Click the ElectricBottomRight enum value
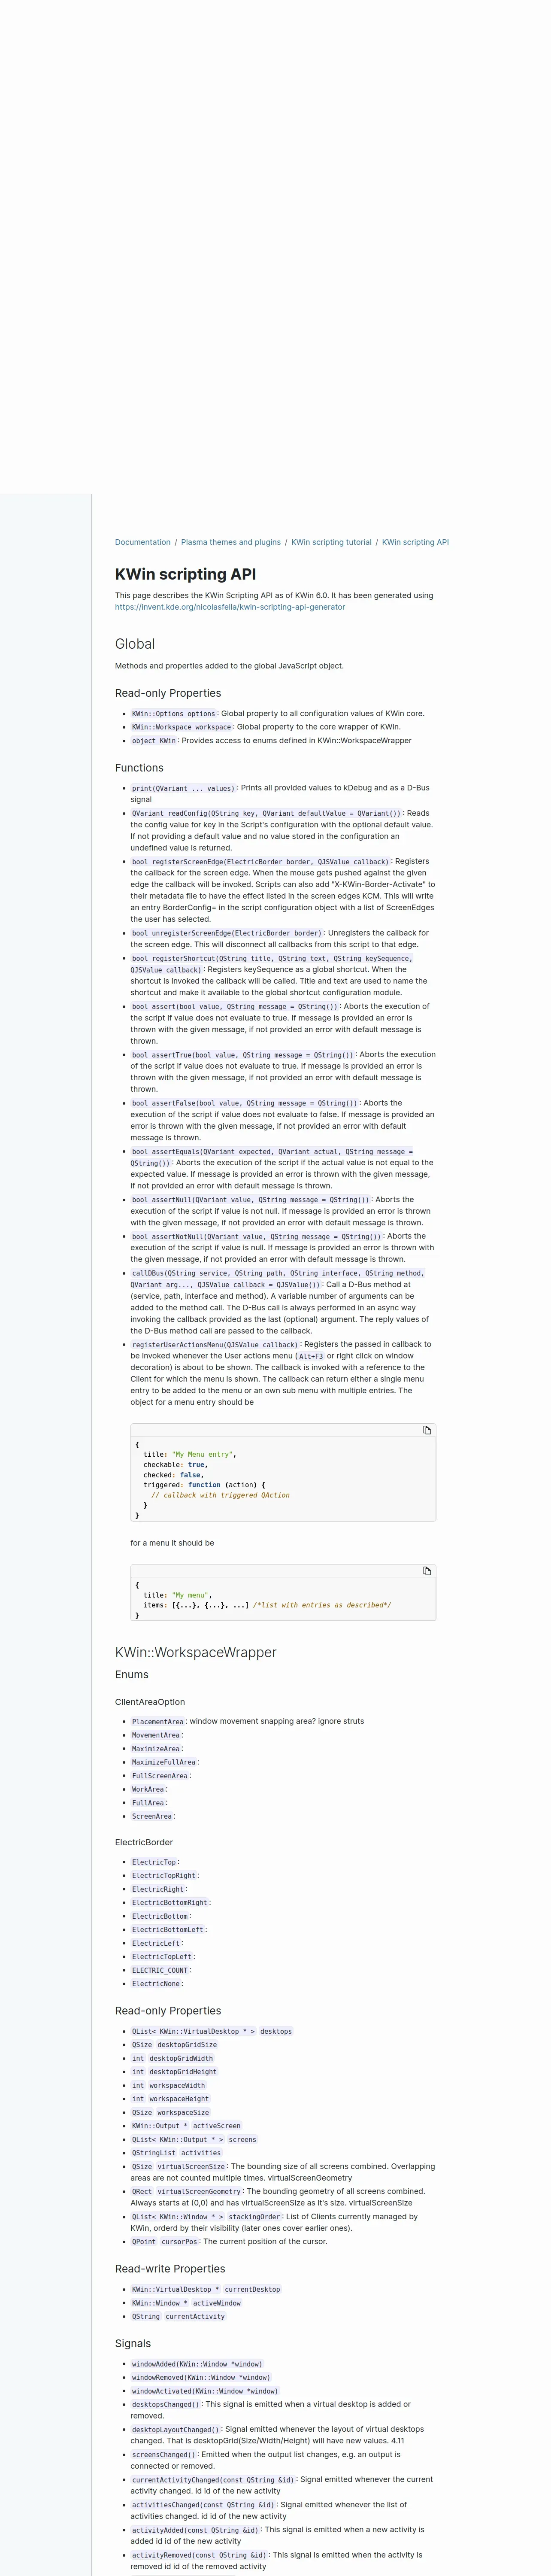 [x=170, y=1903]
